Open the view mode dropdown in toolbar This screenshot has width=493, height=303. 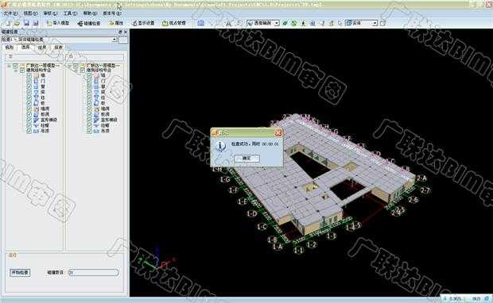click(x=277, y=23)
